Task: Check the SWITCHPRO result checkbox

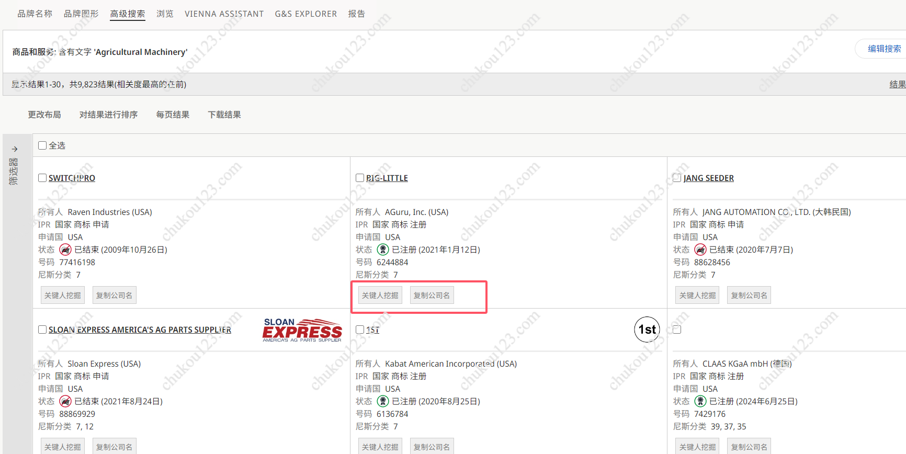Action: click(42, 178)
